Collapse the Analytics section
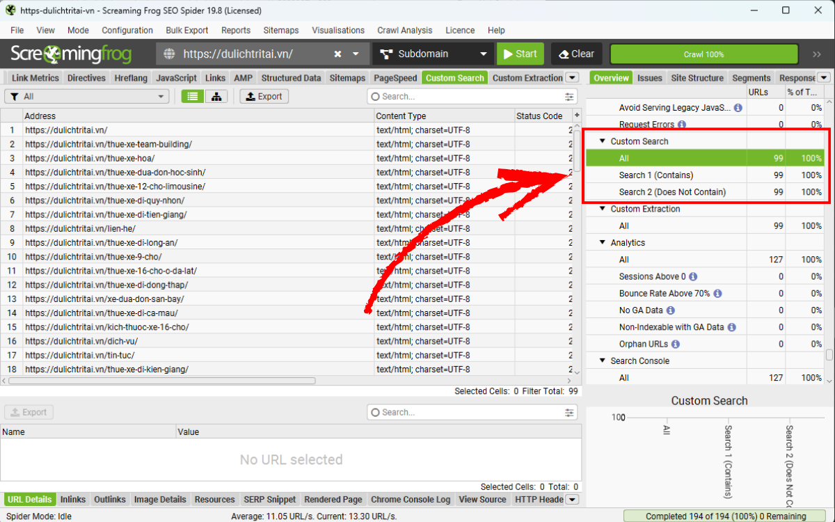 [x=603, y=243]
